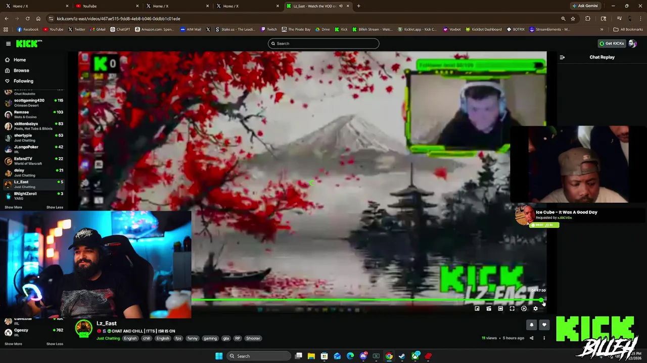Click the Windows Start button
The height and width of the screenshot is (363, 647).
[x=219, y=356]
